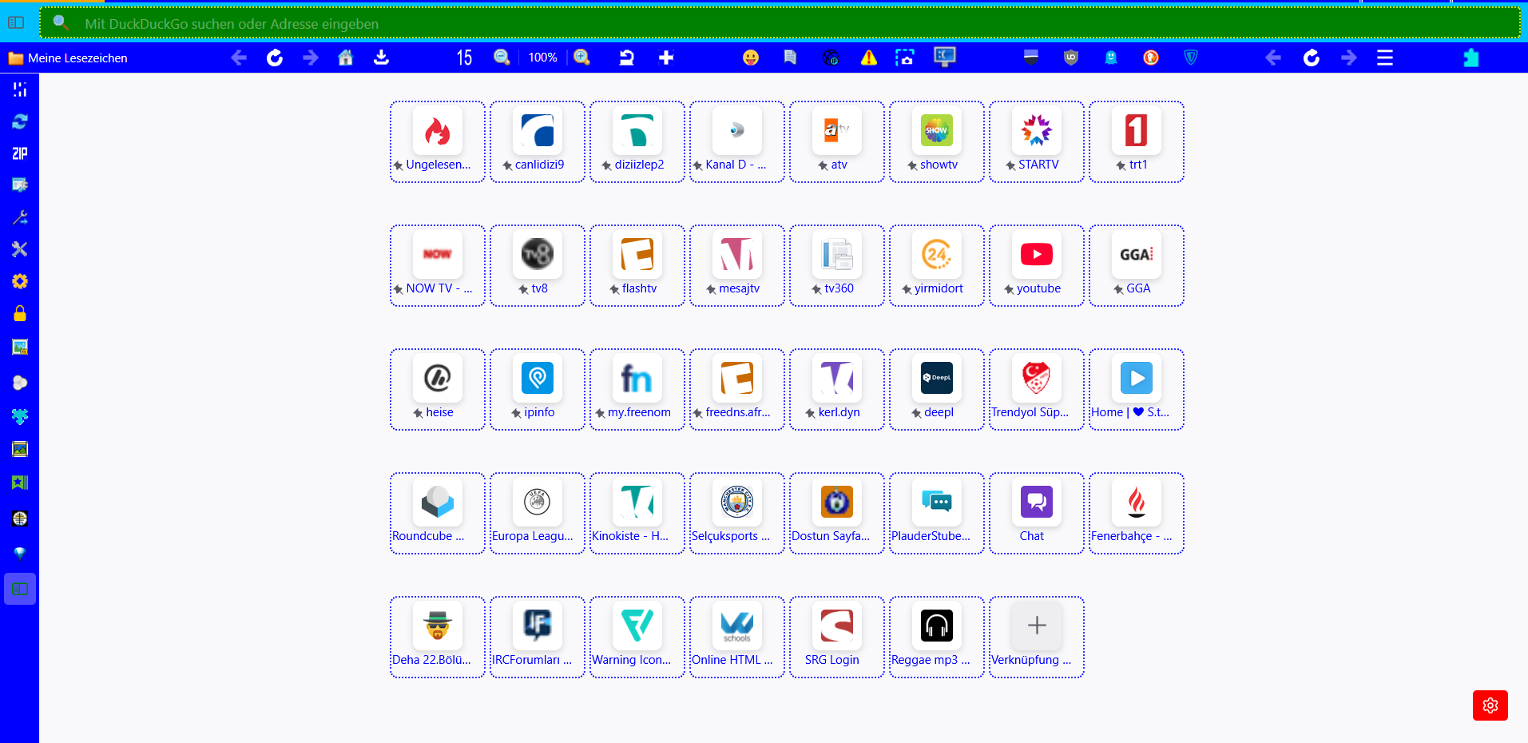
Task: Click the white plus icon in the toolbar
Action: (666, 58)
